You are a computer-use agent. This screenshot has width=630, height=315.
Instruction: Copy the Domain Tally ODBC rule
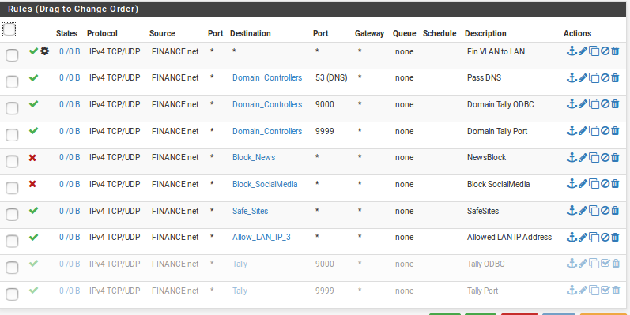[594, 104]
